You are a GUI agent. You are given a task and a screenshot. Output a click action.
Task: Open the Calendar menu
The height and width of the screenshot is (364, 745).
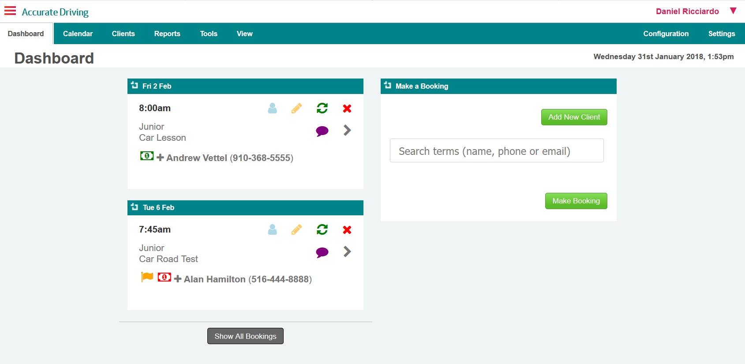(78, 34)
